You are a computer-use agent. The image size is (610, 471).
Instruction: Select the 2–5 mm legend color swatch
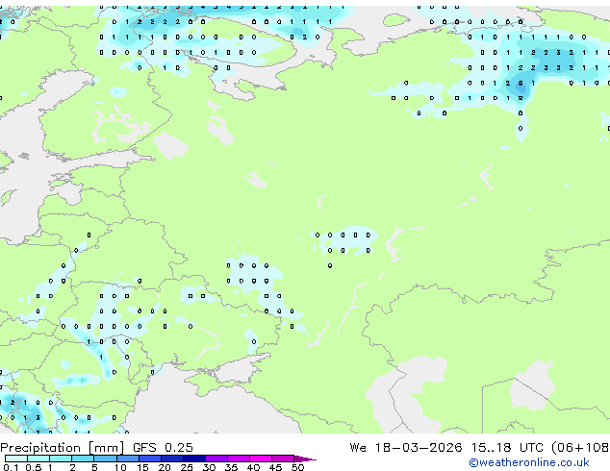83,459
